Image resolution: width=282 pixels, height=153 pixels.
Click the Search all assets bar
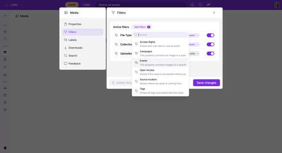pos(141,5)
